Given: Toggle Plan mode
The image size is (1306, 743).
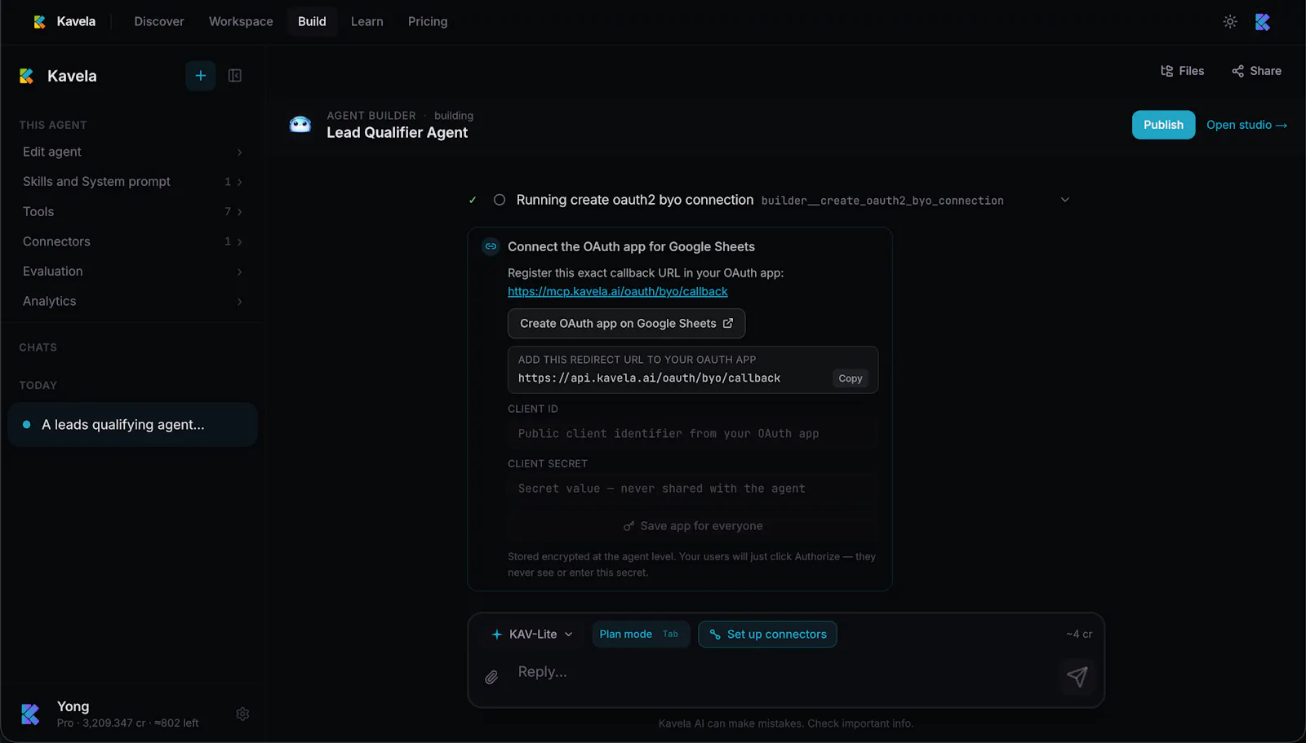Looking at the screenshot, I should 641,635.
